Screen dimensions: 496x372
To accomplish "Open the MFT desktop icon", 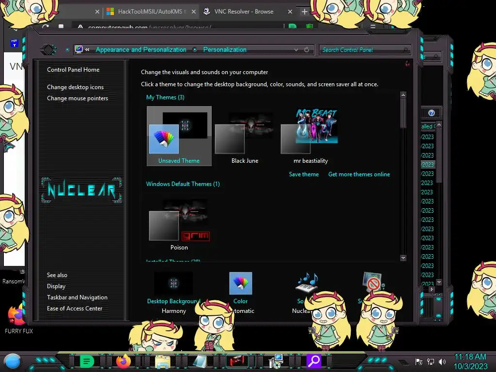I will coord(14,43).
